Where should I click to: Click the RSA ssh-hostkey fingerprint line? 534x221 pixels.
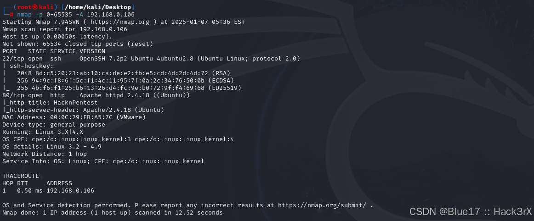[x=116, y=73]
